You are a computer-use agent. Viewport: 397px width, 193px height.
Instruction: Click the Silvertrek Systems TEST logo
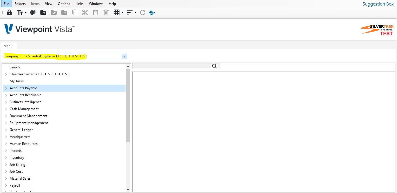pyautogui.click(x=377, y=30)
